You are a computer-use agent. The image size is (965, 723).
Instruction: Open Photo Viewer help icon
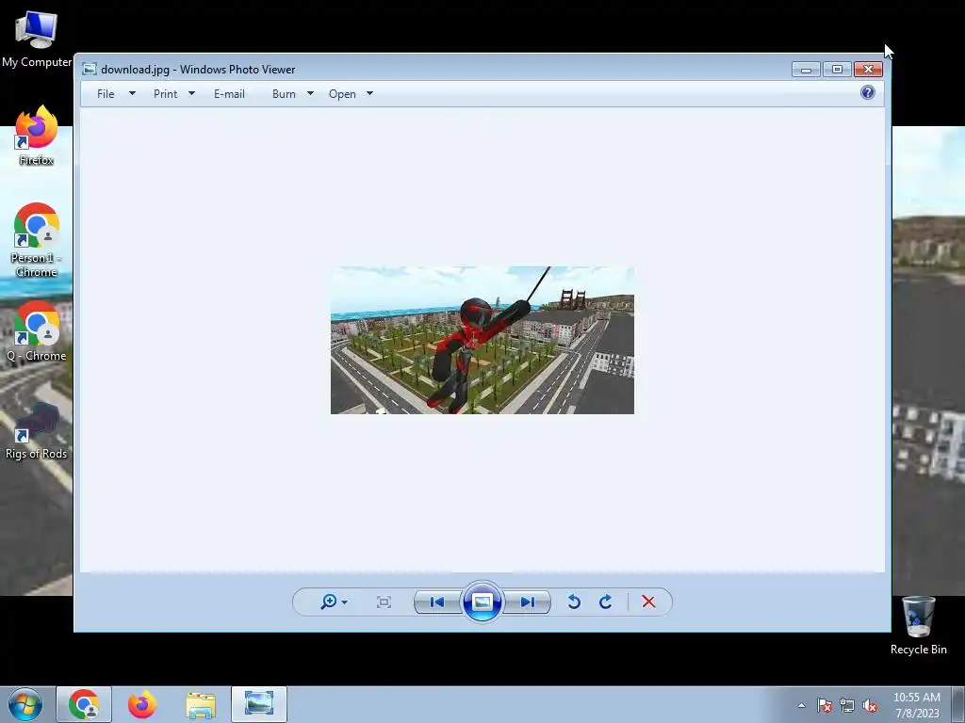tap(868, 93)
